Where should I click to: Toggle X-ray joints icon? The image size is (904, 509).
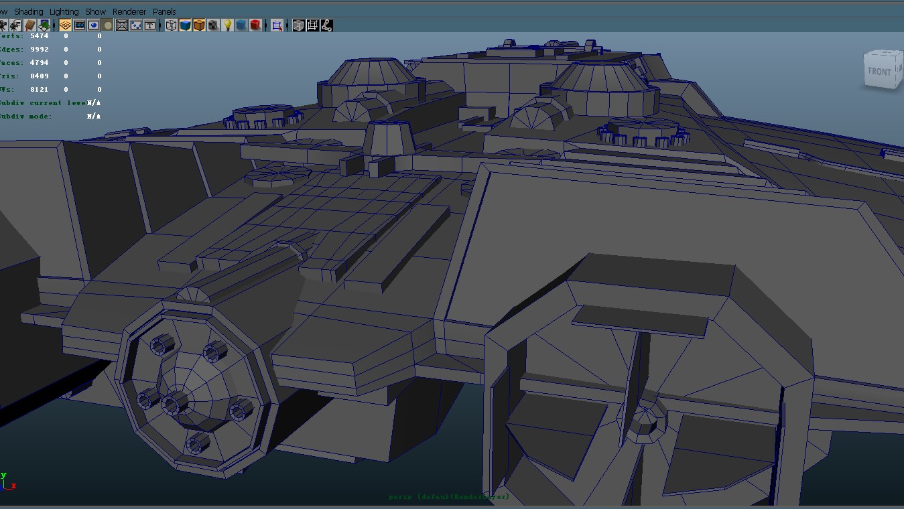click(326, 25)
